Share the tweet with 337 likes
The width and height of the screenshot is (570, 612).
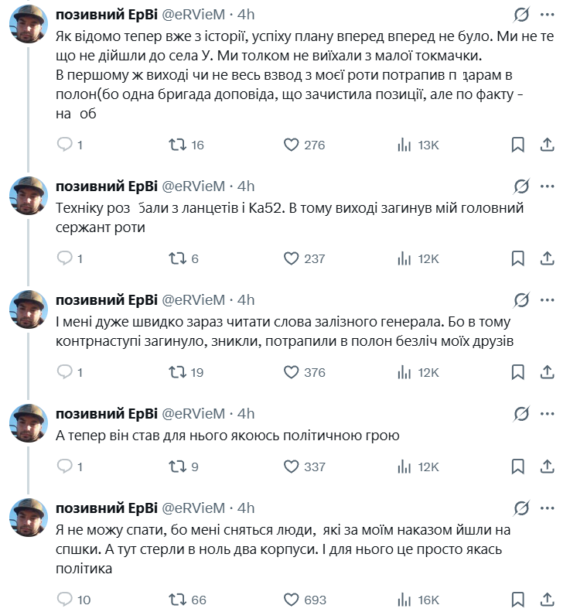(547, 467)
